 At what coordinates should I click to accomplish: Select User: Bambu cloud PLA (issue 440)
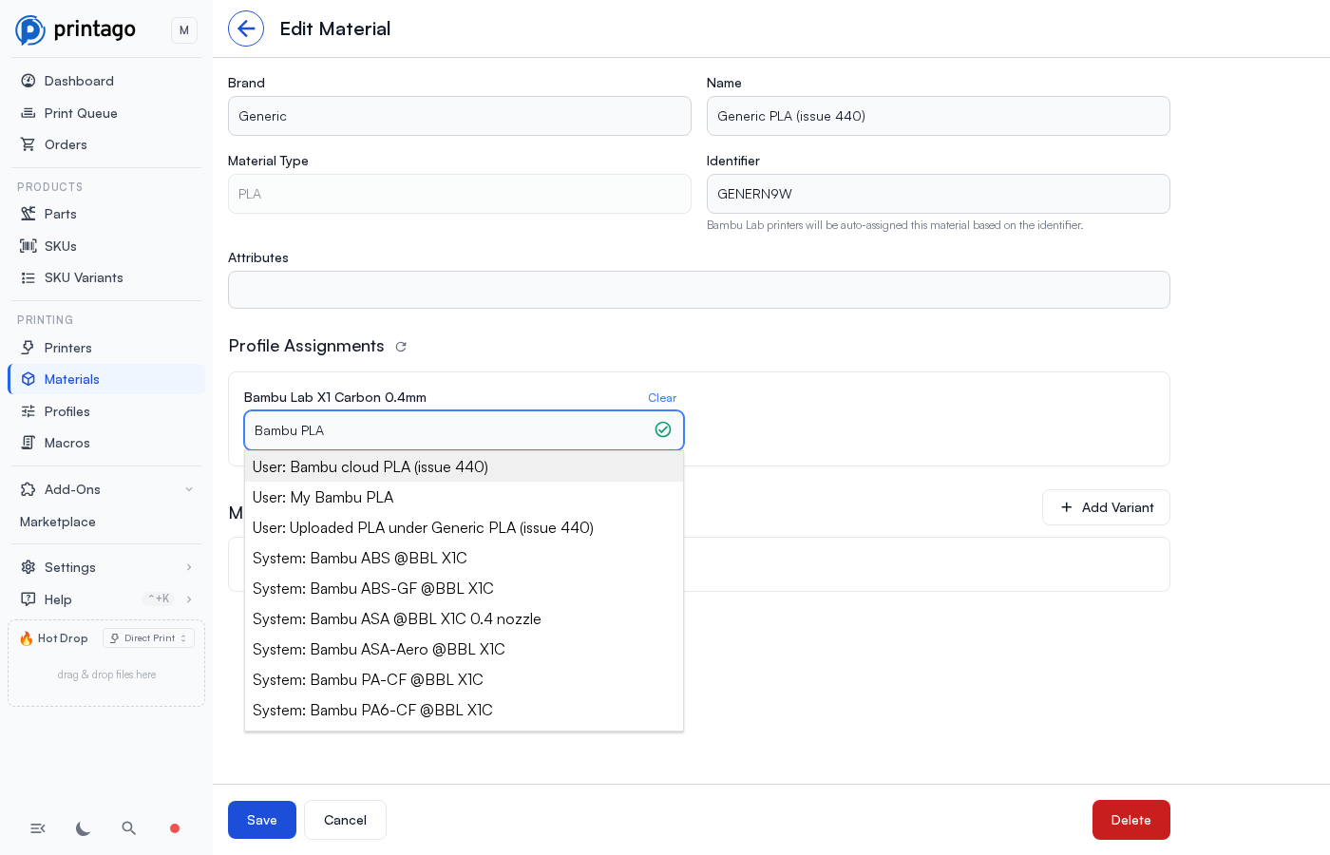(464, 466)
